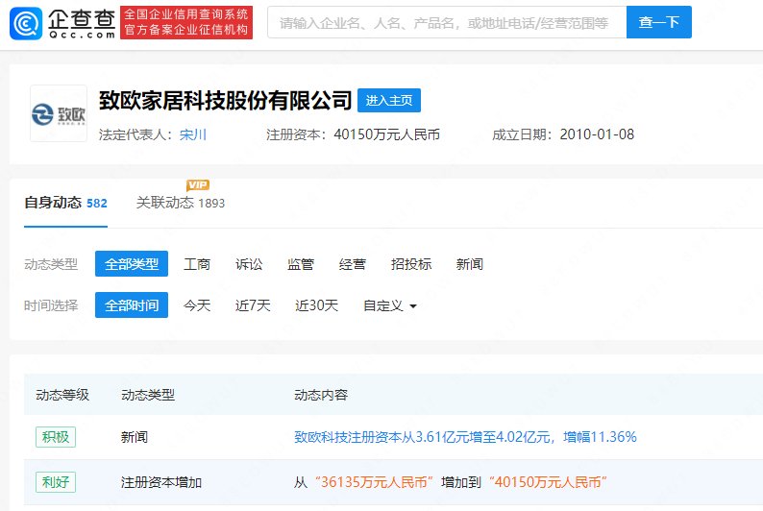Click the 动态内容 column header
763x511 pixels.
321,395
